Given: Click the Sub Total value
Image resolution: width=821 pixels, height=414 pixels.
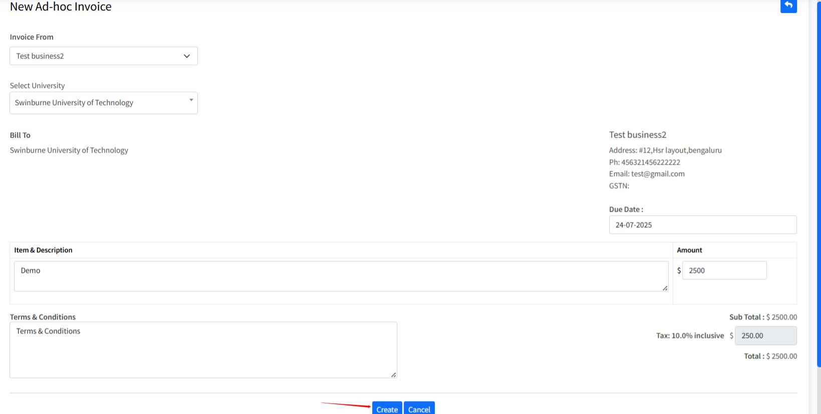Looking at the screenshot, I should tap(781, 317).
